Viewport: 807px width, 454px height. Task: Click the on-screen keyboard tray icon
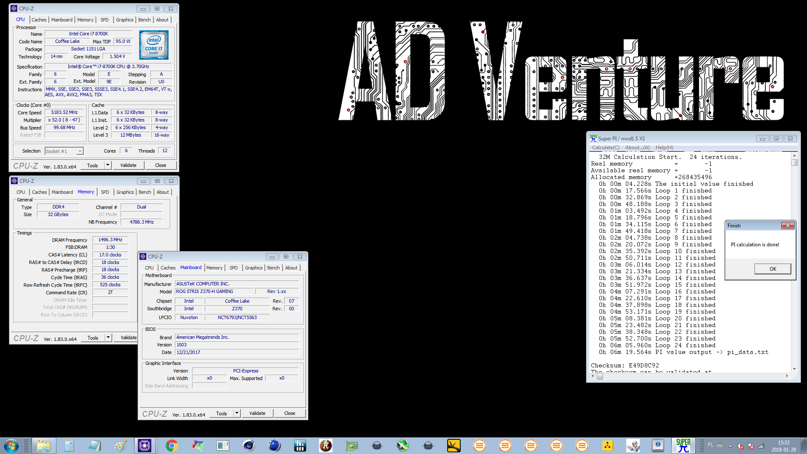[x=720, y=446]
